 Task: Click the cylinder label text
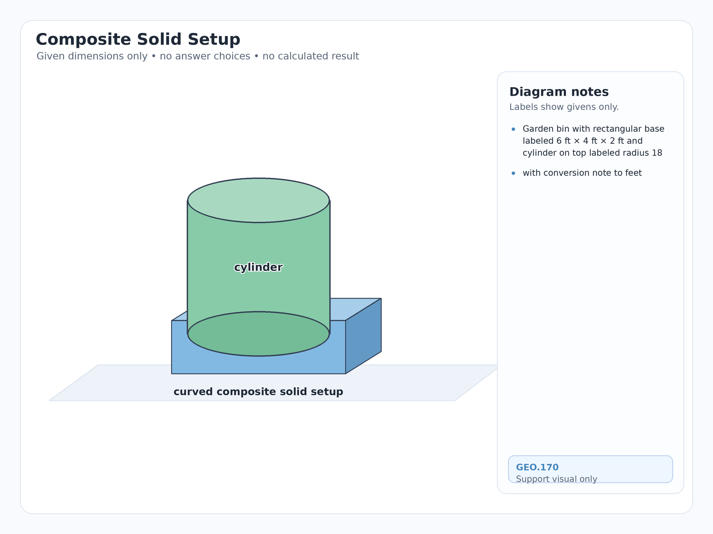pos(258,267)
